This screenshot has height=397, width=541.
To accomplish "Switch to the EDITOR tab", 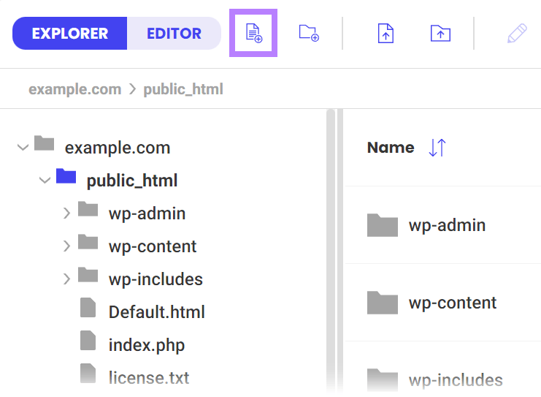I will click(174, 34).
